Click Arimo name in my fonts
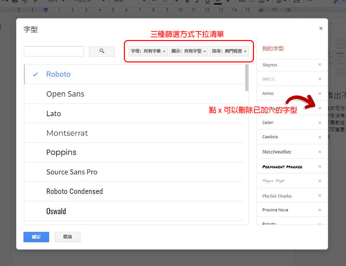 [268, 93]
